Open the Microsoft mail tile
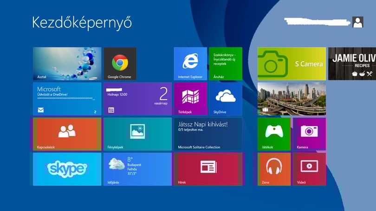 67,99
